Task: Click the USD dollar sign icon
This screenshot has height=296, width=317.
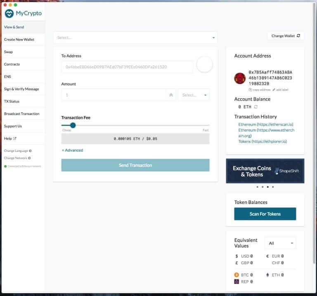Action: 237,256
